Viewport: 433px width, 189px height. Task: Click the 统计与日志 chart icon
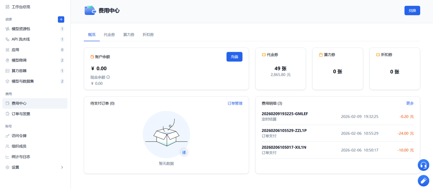7,157
